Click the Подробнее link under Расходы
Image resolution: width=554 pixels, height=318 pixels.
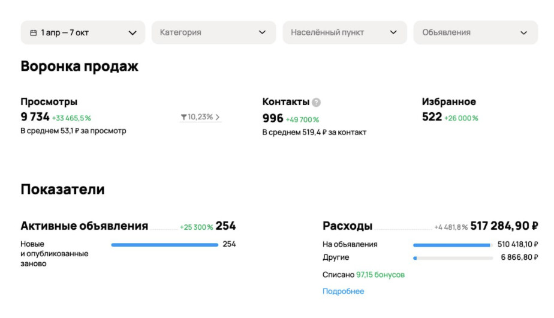coord(343,292)
